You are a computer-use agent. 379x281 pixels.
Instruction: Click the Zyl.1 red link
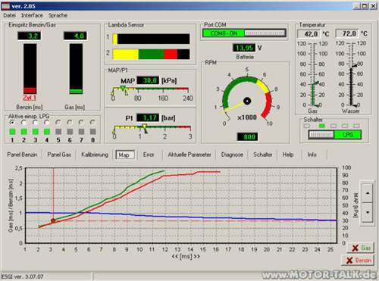(30, 98)
